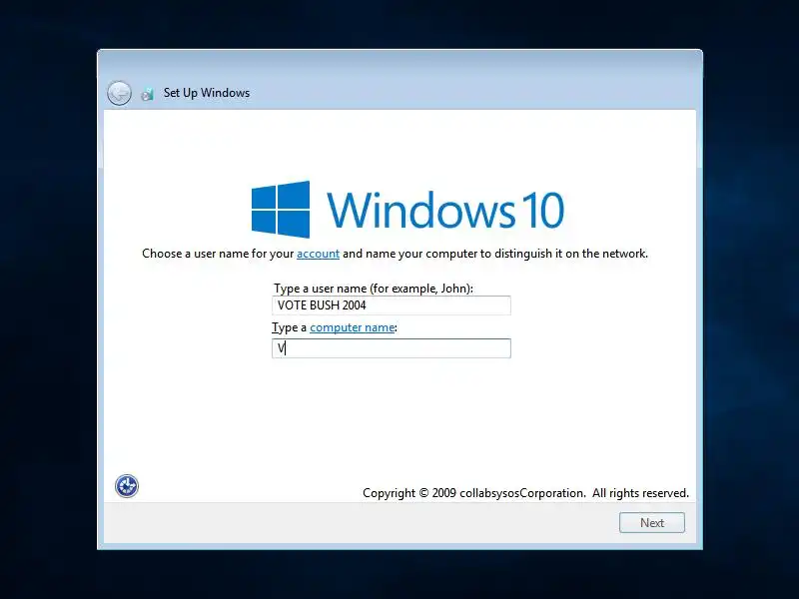799x599 pixels.
Task: Click the 'Choose a user name' instruction text
Action: coord(395,254)
